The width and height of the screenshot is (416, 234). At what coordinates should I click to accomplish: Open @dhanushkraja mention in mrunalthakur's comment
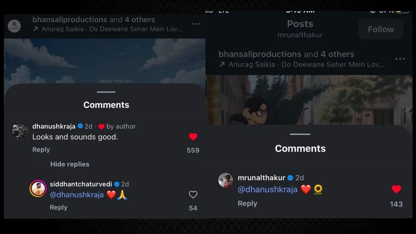pyautogui.click(x=267, y=189)
